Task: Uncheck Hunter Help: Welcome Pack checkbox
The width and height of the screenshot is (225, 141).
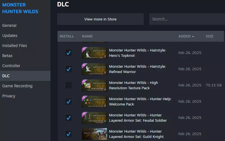Action: (69, 102)
